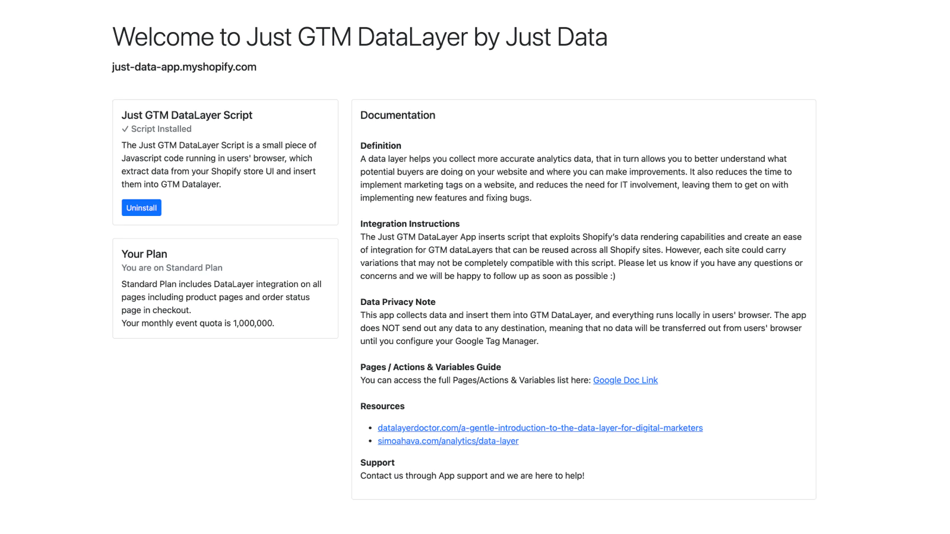
Task: Open the simoahava.com data-layer link
Action: click(x=448, y=441)
